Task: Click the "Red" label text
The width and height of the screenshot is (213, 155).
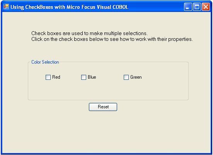Action: [56, 77]
